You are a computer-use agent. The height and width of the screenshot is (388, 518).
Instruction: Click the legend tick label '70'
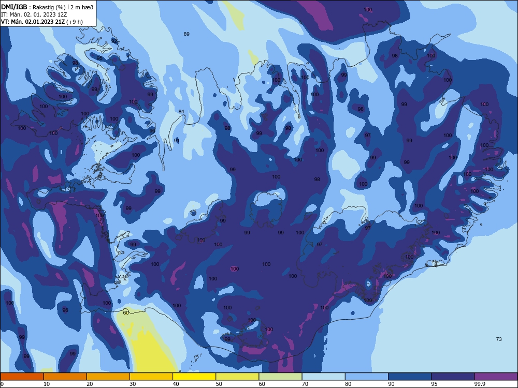tap(305, 384)
